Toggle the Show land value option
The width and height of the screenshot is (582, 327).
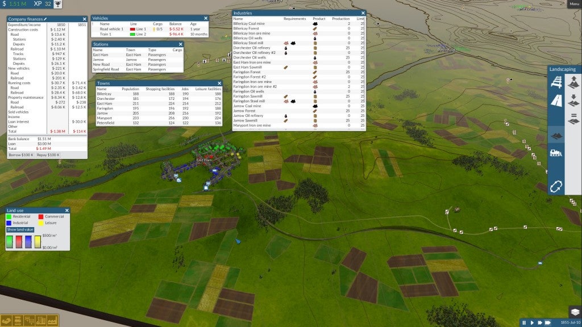click(20, 230)
